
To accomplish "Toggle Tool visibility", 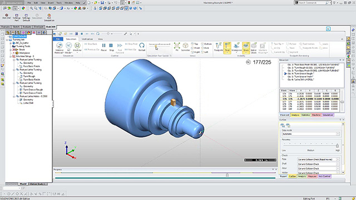I will 228,48.
